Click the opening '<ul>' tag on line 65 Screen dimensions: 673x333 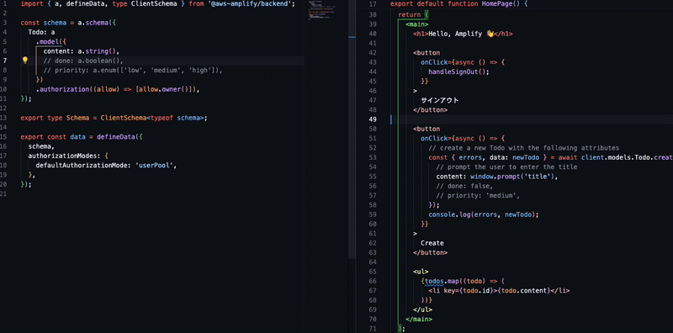point(421,272)
